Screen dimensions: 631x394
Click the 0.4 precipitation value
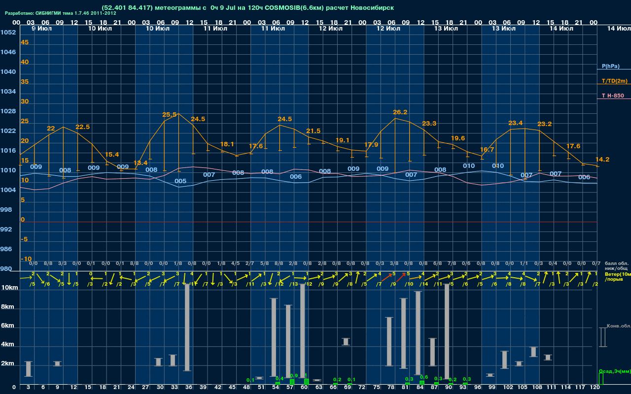(280, 378)
